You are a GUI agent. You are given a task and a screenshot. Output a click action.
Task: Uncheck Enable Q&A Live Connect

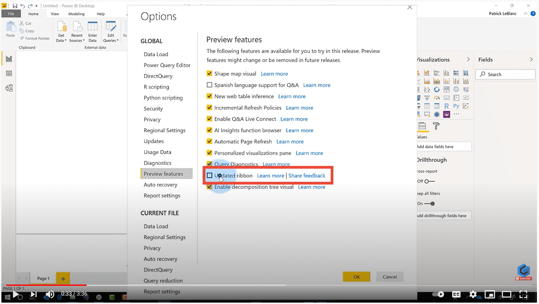[x=209, y=119]
